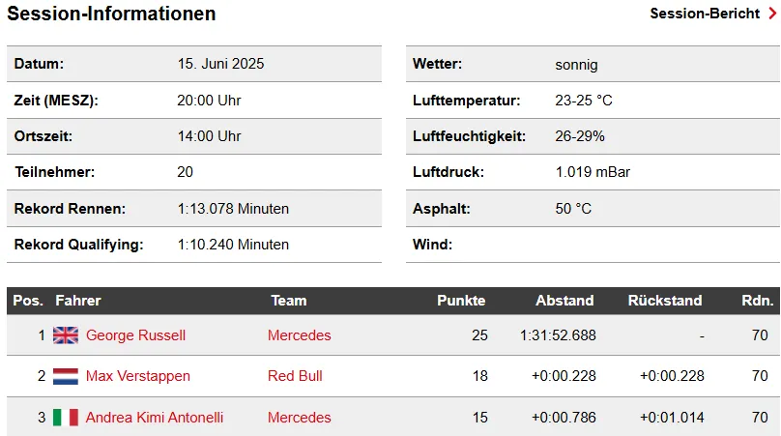Image resolution: width=781 pixels, height=436 pixels.
Task: Open George Russell's driver page
Action: [135, 335]
